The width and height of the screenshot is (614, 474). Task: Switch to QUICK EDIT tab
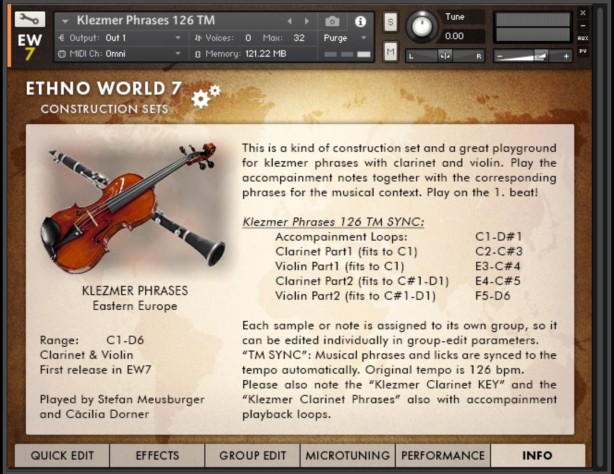pos(62,455)
